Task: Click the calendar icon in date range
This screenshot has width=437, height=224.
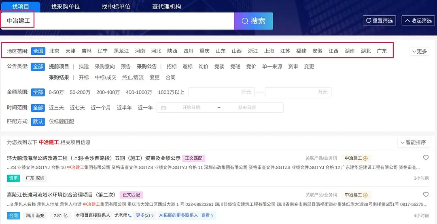Action: tap(163, 108)
